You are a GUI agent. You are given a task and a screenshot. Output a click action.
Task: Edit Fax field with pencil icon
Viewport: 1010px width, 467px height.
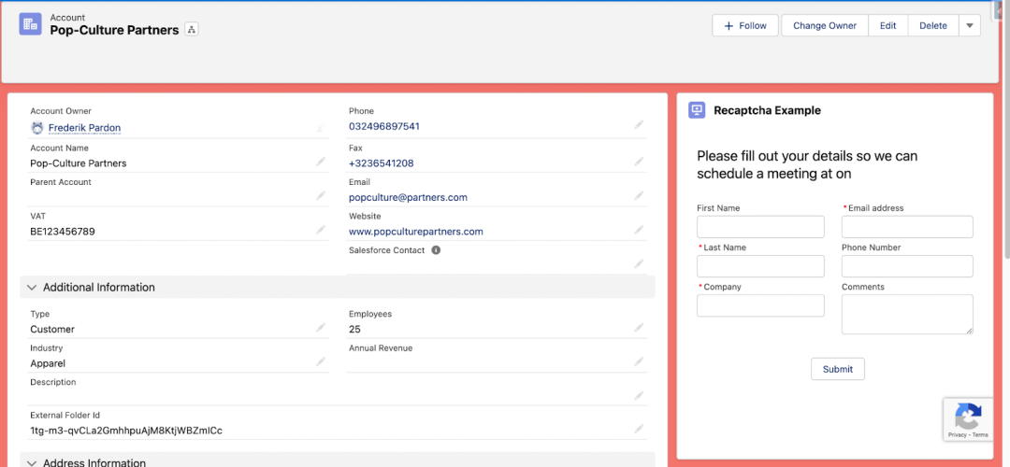(639, 162)
